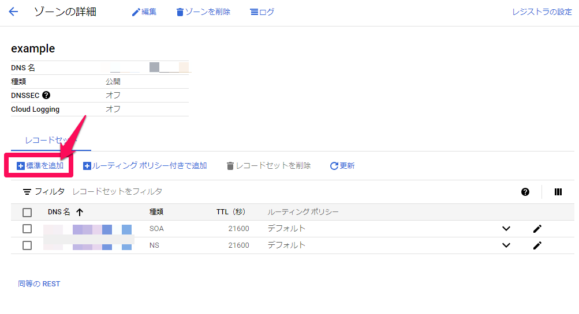Viewport: 579px width, 314px height.
Task: Click the 種類 column header
Action: pyautogui.click(x=156, y=212)
